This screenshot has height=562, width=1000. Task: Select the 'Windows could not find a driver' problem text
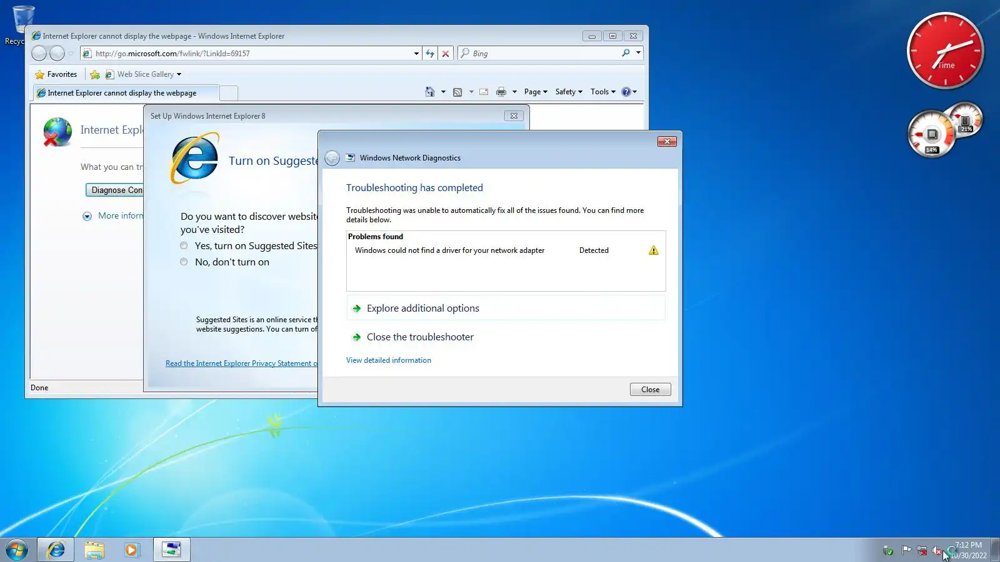pos(449,250)
